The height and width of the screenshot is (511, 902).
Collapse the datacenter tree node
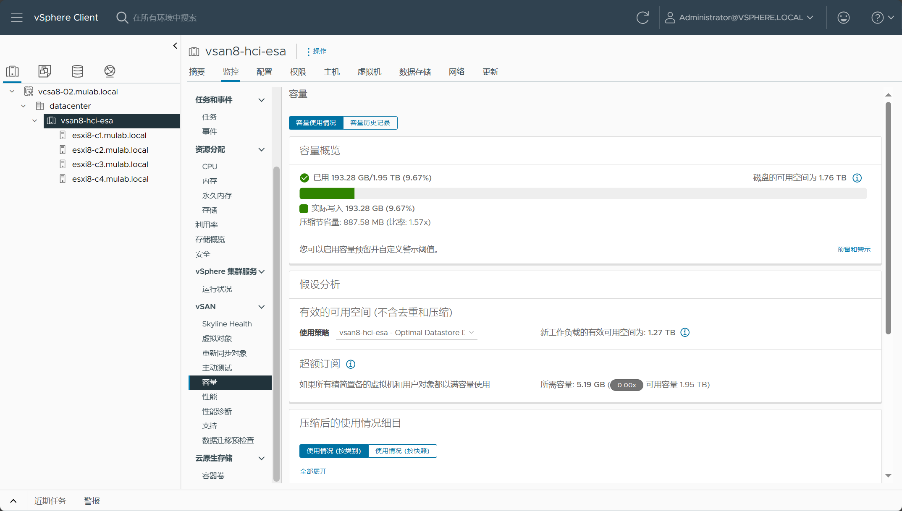[x=24, y=106]
